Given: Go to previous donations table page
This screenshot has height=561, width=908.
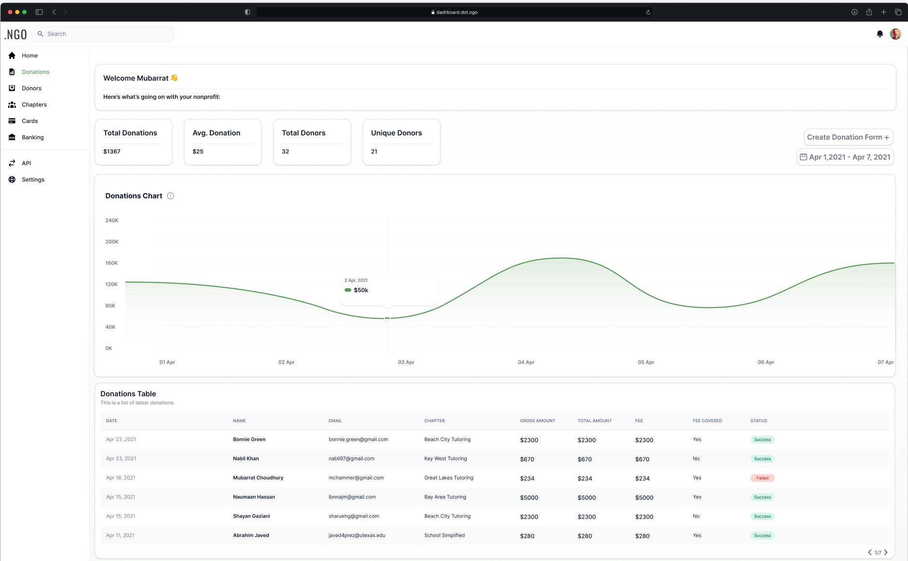Looking at the screenshot, I should click(870, 552).
